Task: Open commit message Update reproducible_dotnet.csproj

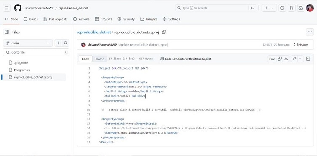Action: tap(143, 45)
